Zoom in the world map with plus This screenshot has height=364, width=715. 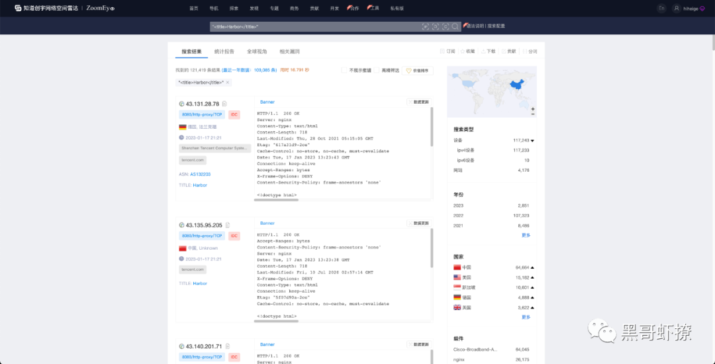tap(532, 109)
